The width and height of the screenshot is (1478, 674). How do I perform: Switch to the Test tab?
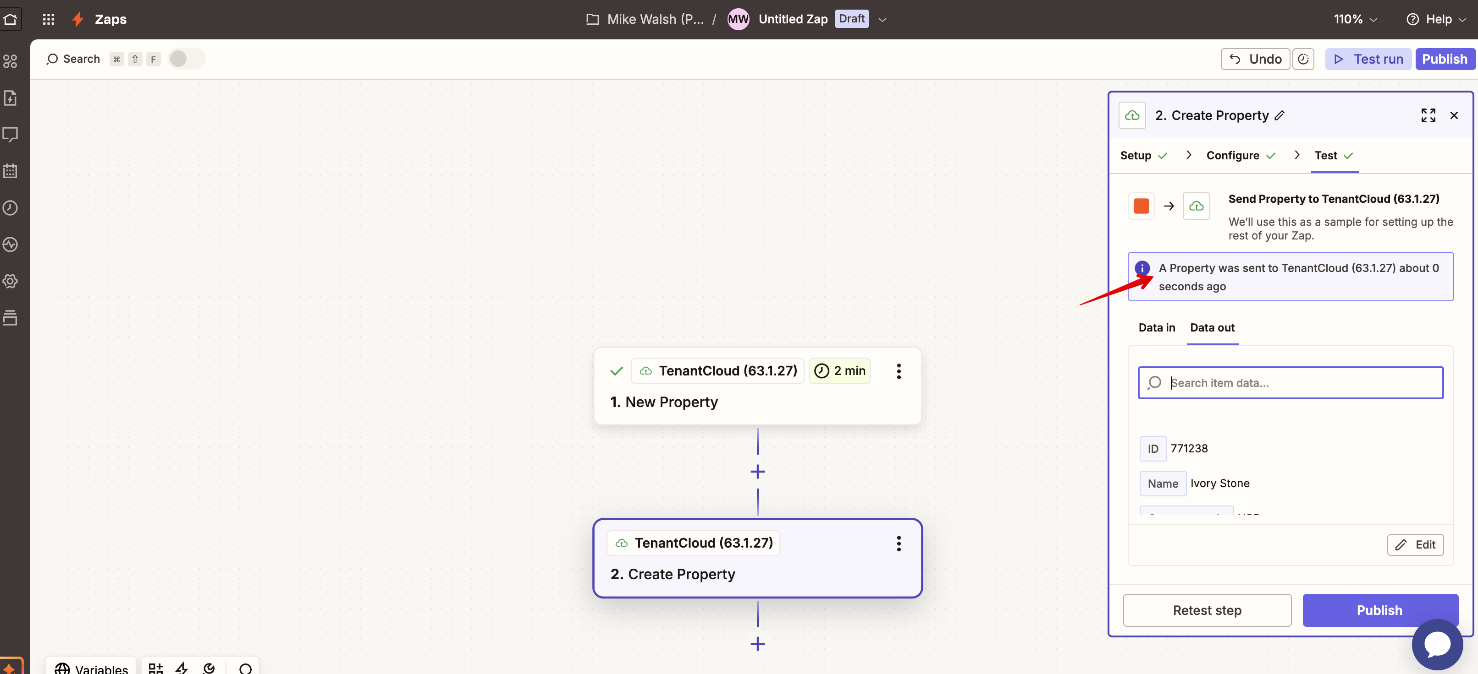click(x=1334, y=155)
